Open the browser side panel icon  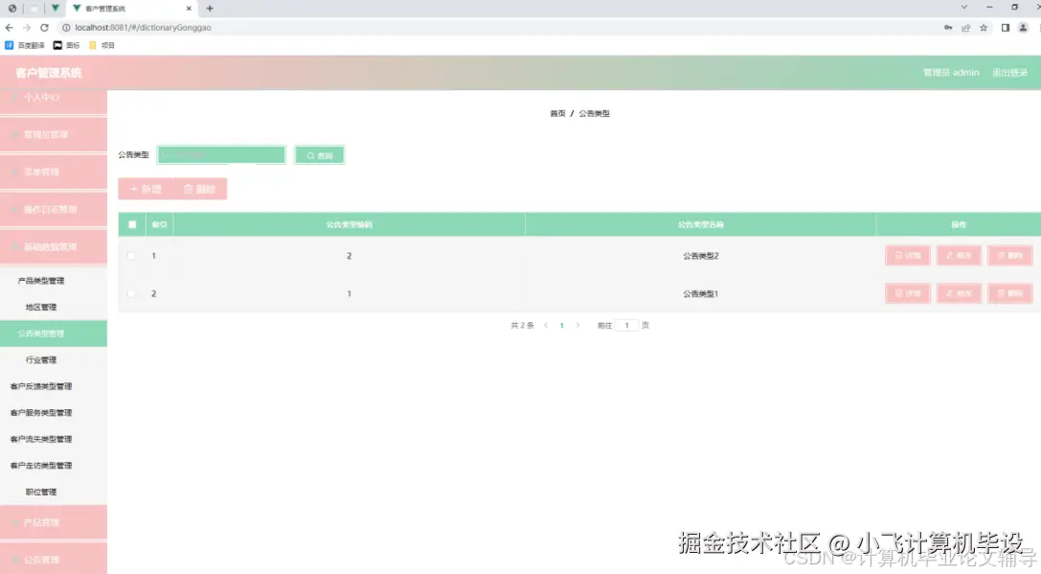point(1006,28)
